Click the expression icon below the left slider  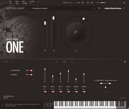coord(45,51)
